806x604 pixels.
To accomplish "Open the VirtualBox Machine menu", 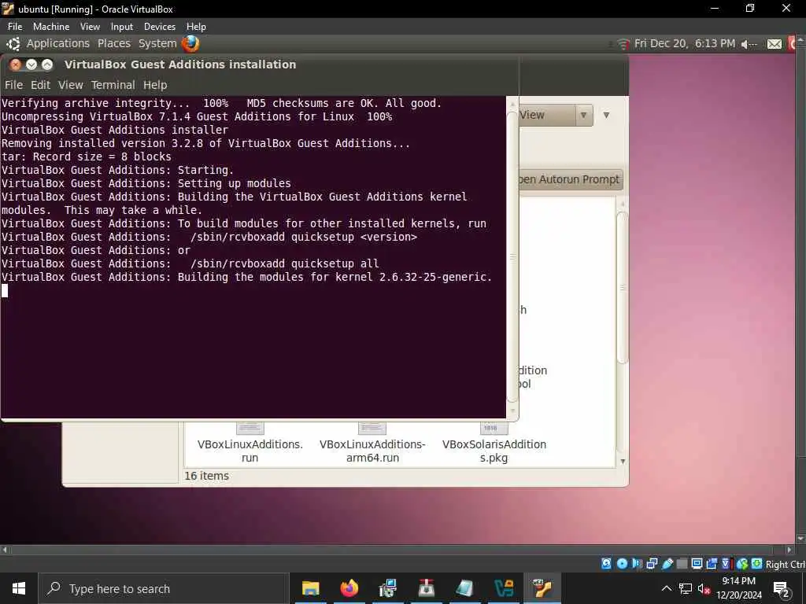I will (51, 26).
